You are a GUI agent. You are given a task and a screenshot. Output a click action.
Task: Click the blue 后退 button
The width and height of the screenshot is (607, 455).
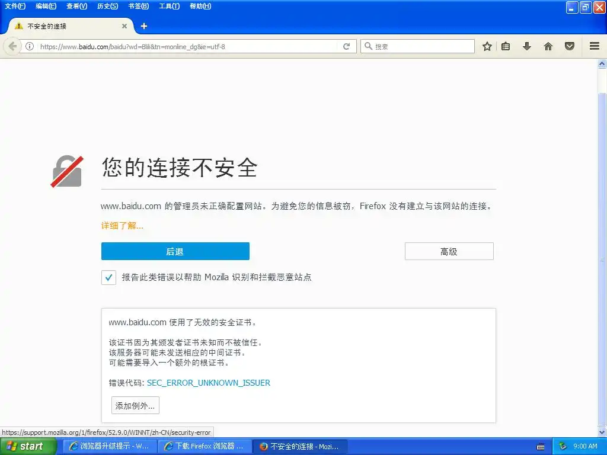coord(175,251)
